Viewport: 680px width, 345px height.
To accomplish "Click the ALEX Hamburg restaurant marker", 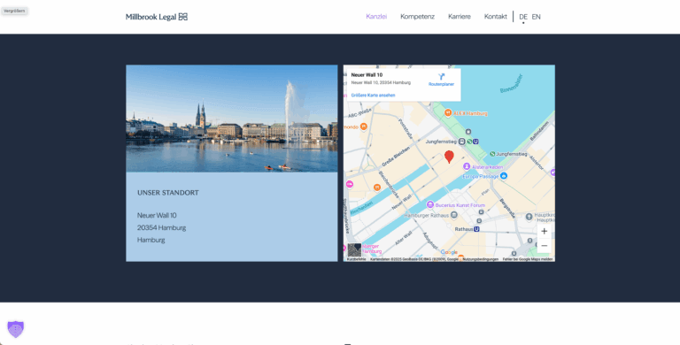I will 448,113.
